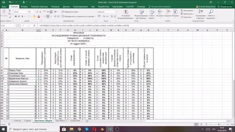Screen dimensions: 235x132
Task: Click the Общий доступ share button
Action: [225, 7]
